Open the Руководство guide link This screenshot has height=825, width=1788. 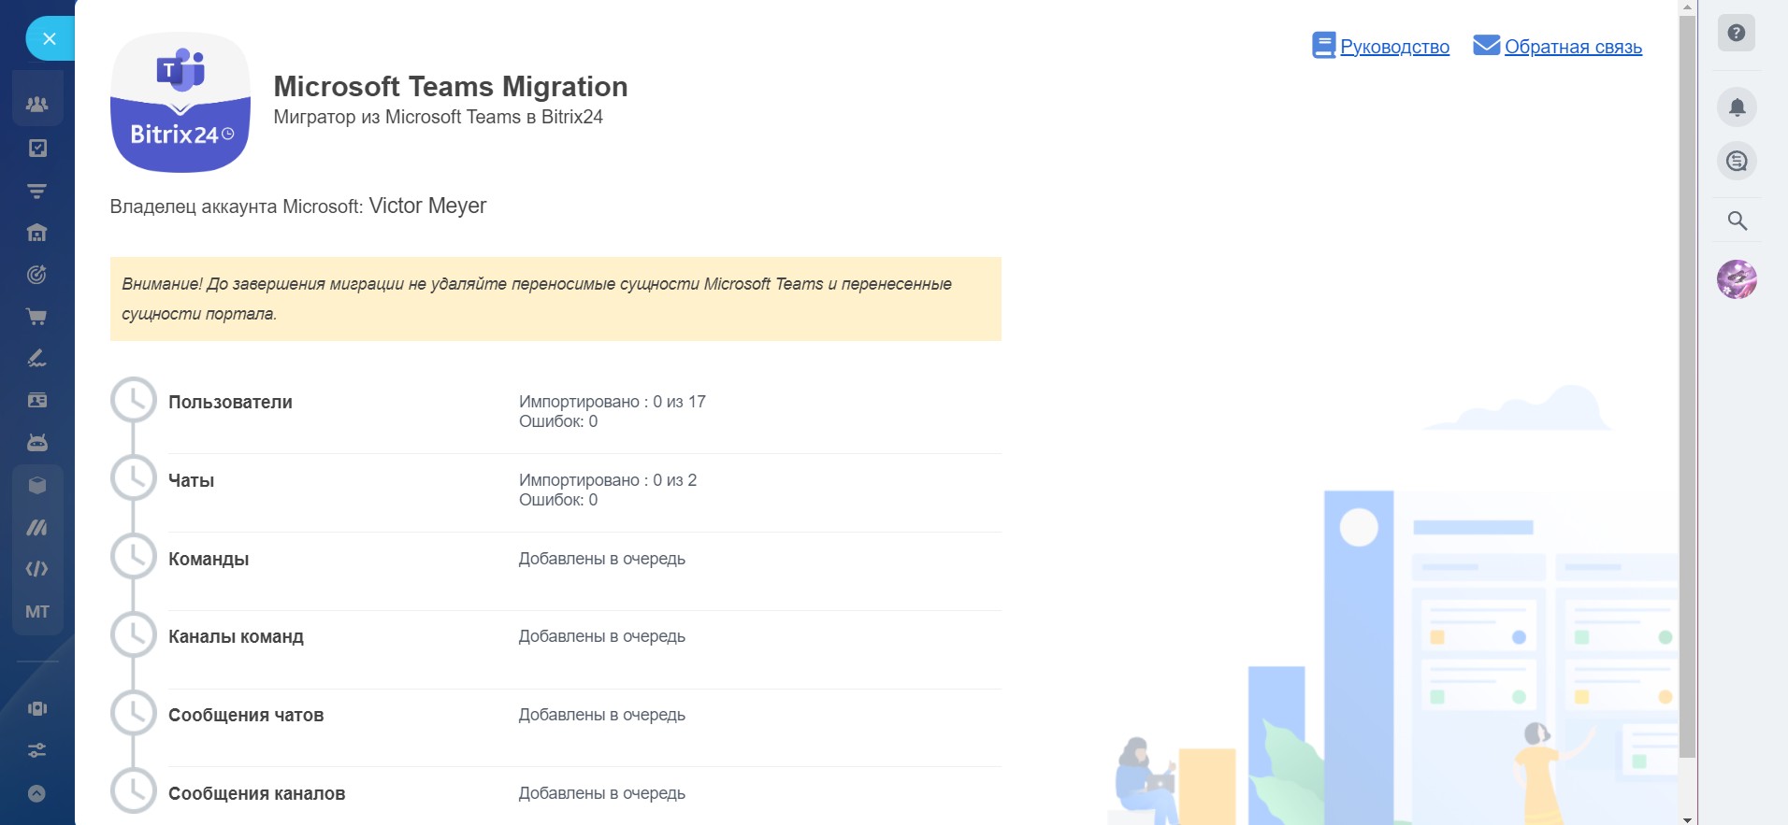(x=1394, y=47)
